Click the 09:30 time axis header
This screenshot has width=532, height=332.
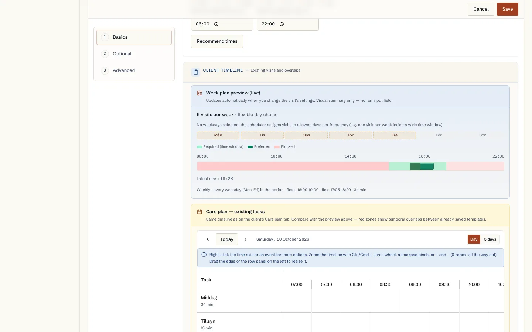point(444,285)
